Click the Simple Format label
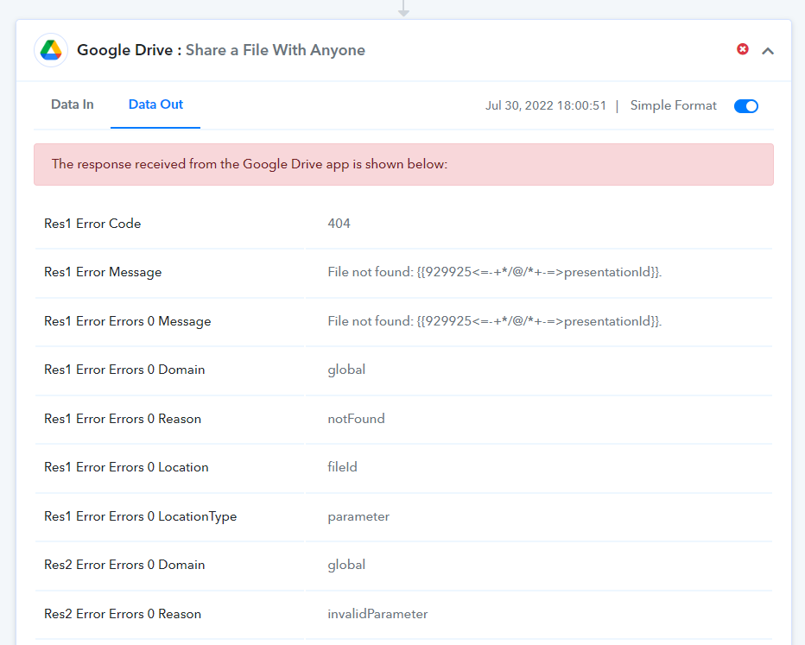 [x=673, y=105]
